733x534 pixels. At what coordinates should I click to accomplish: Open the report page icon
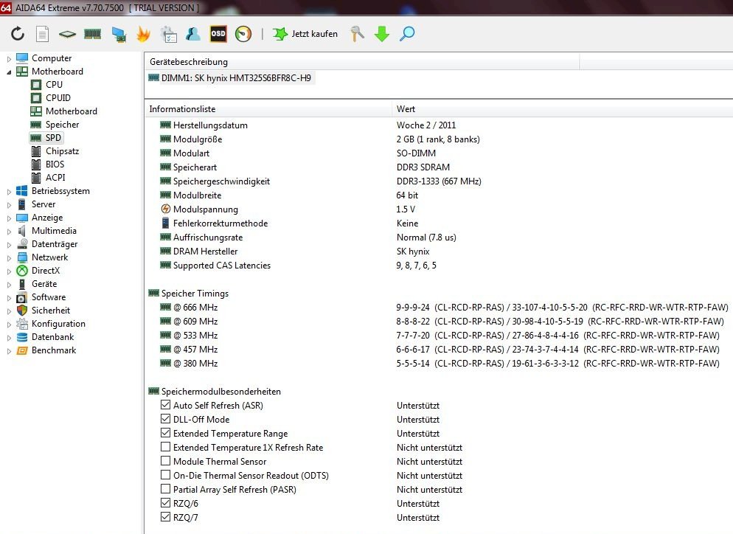pyautogui.click(x=43, y=34)
